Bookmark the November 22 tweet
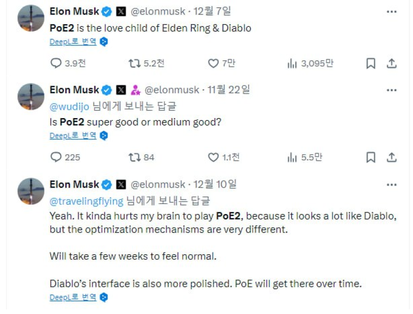Viewport: 413px width, 314px height. tap(371, 157)
